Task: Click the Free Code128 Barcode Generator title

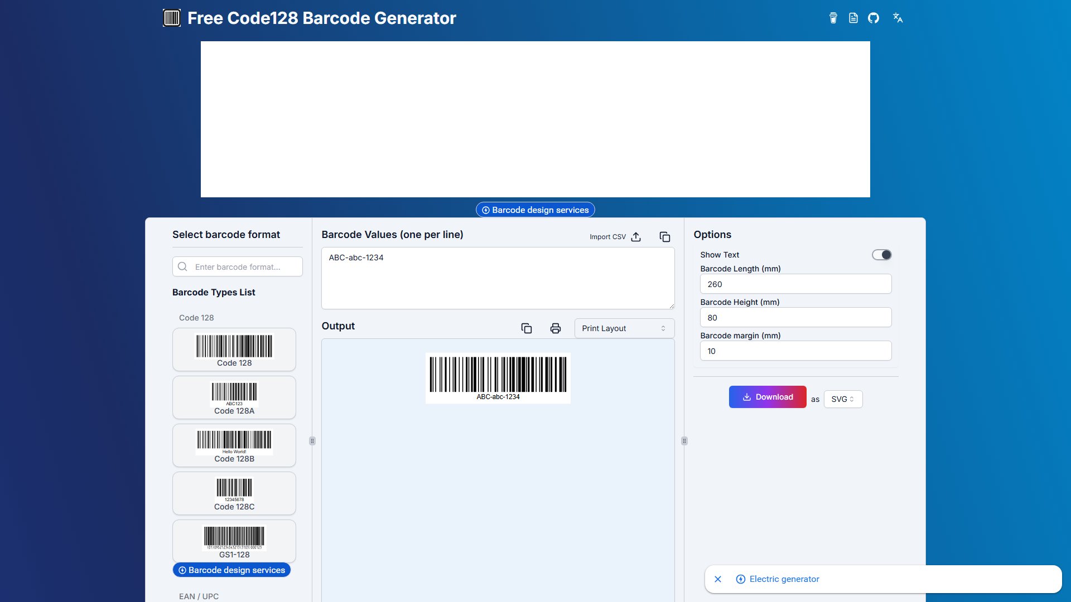Action: tap(322, 18)
